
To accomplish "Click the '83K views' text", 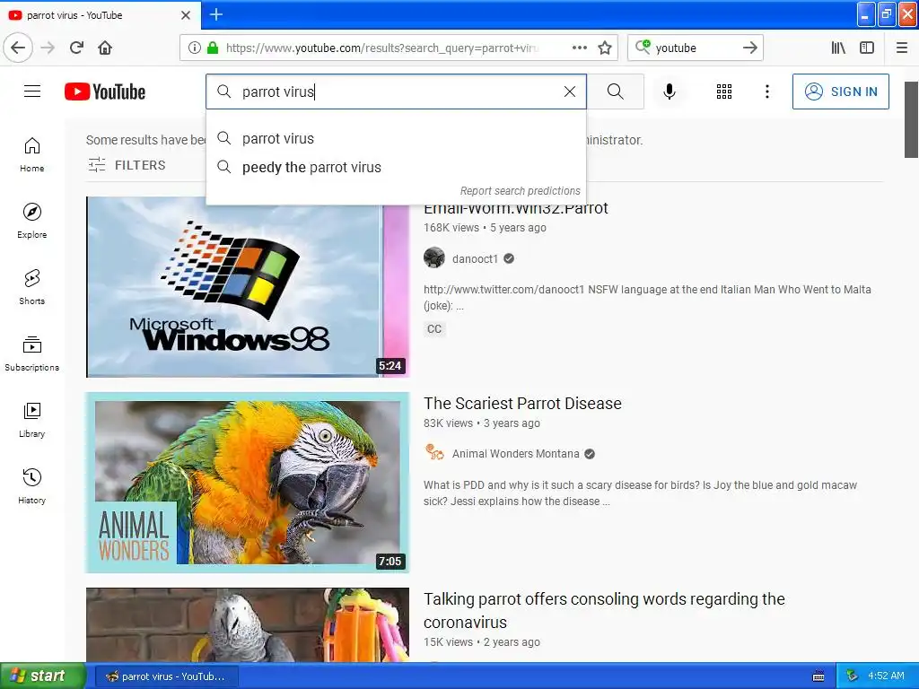I will pyautogui.click(x=448, y=423).
